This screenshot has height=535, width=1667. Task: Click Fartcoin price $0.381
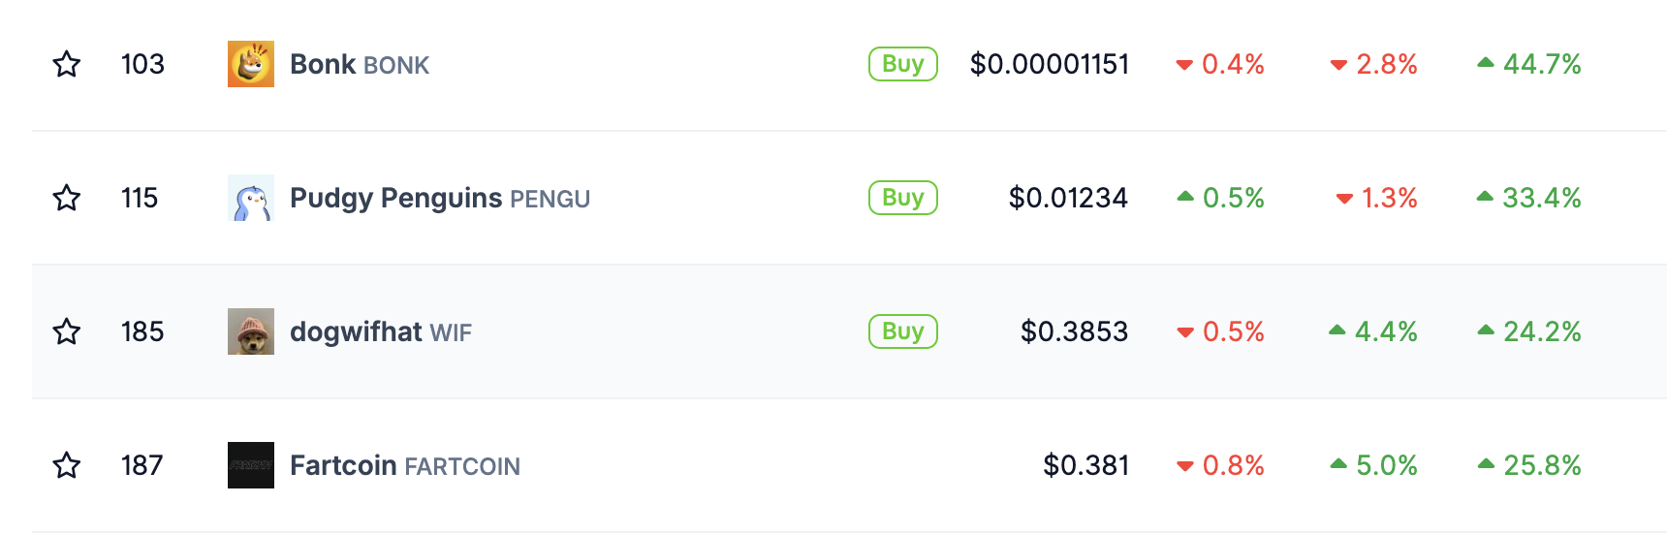1085,465
